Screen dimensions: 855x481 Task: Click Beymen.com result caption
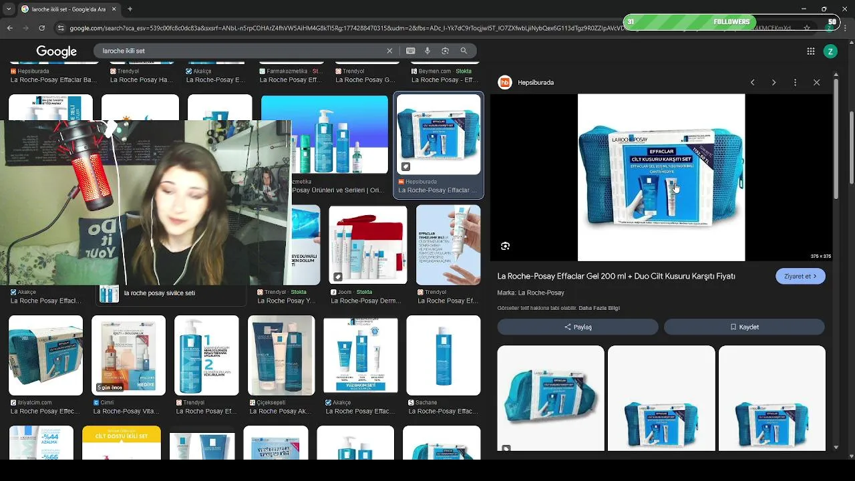pyautogui.click(x=445, y=75)
